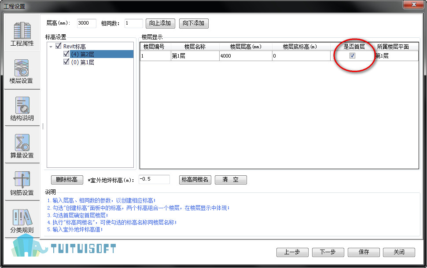The width and height of the screenshot is (427, 268).
Task: Select the 分类规则 sidebar icon
Action: pyautogui.click(x=22, y=220)
